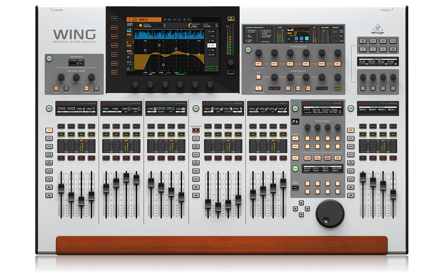This screenshot has height=273, width=437.
Task: Tap the HICUT filter icon on the small display
Action: 301,38
